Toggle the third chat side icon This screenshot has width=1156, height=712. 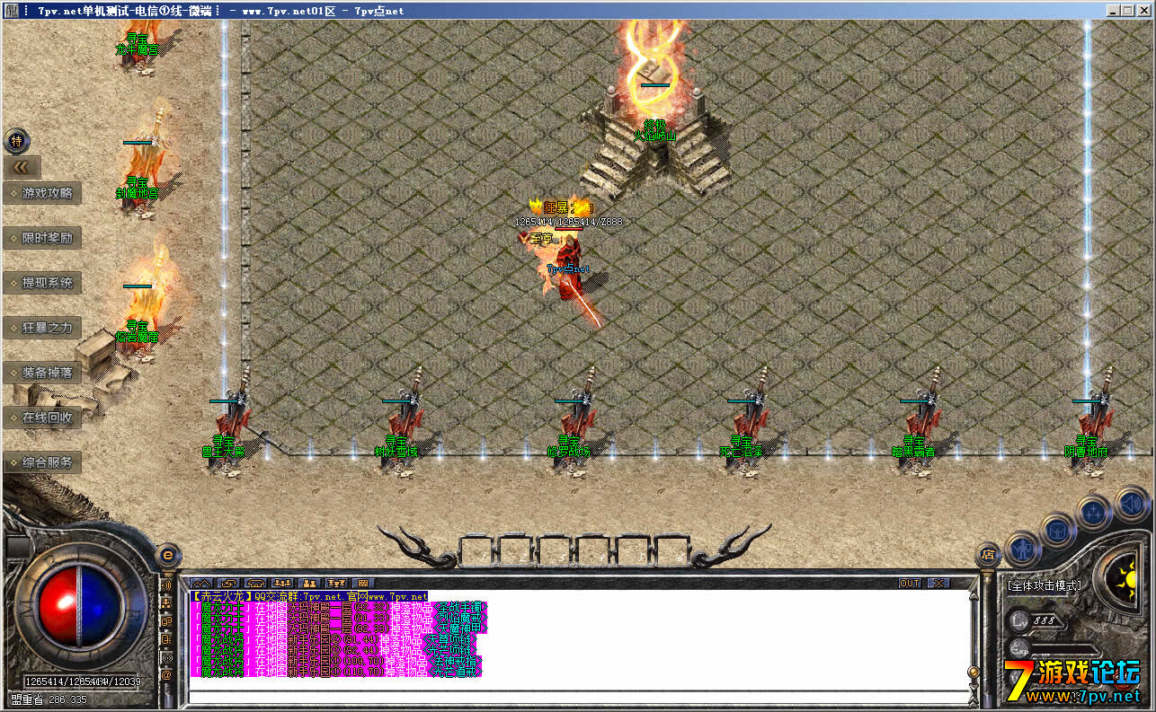pyautogui.click(x=166, y=620)
